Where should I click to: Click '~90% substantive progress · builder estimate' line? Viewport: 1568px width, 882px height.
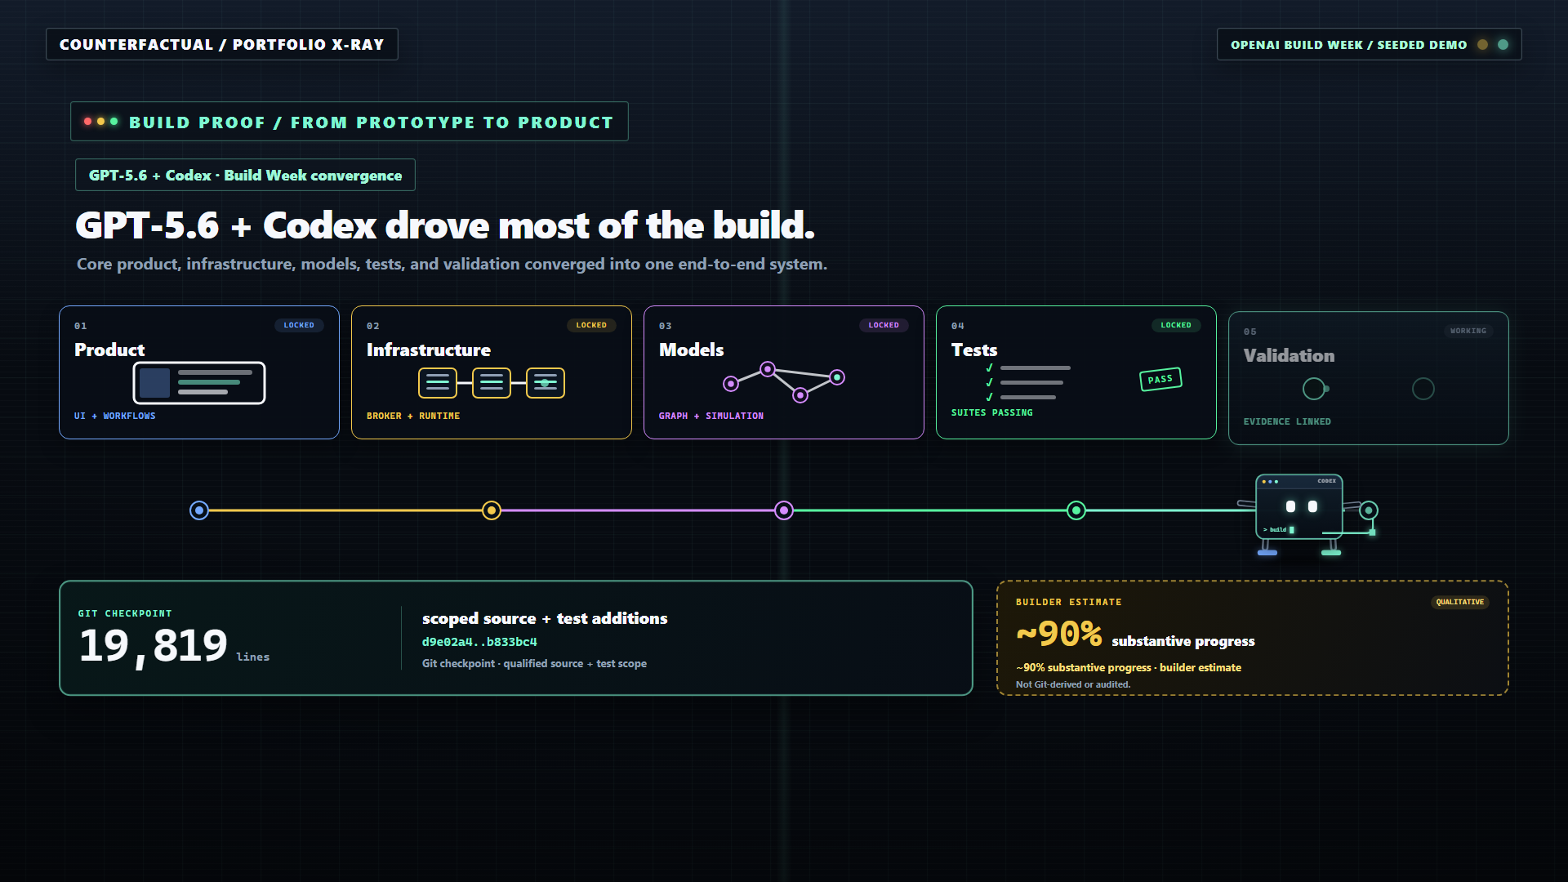pyautogui.click(x=1129, y=667)
